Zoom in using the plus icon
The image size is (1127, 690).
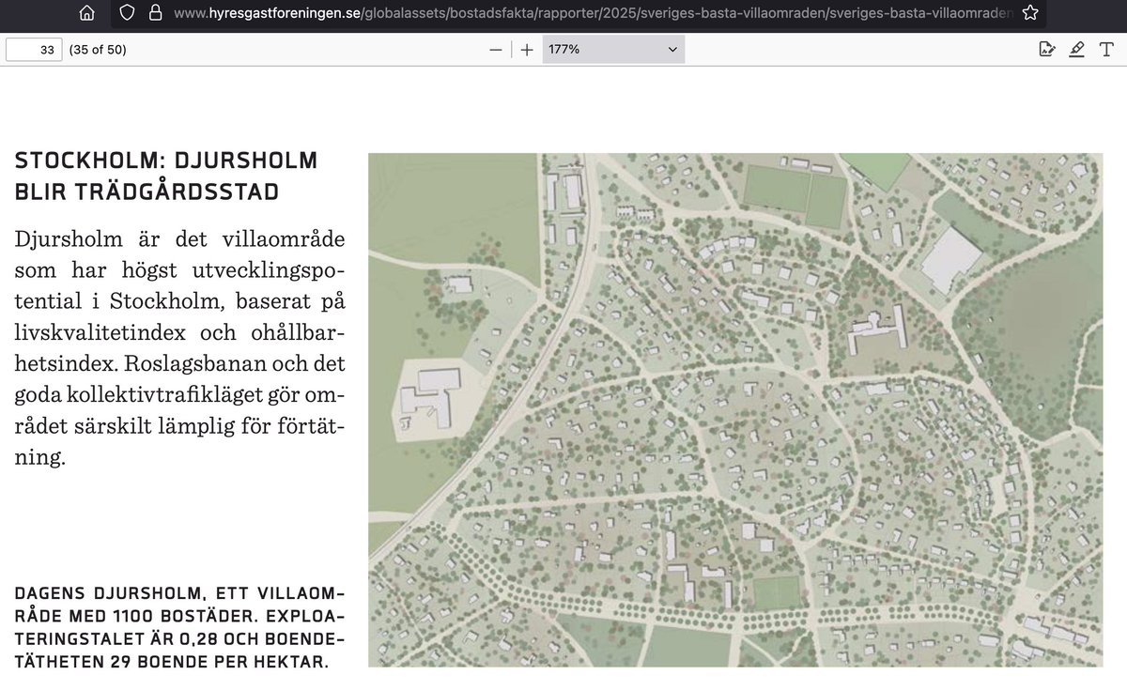click(526, 49)
